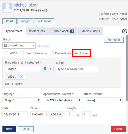The height and width of the screenshot is (134, 128).
Task: Enable the ASAP checkbox
Action: [7, 53]
